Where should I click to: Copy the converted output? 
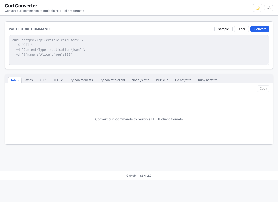(263, 89)
